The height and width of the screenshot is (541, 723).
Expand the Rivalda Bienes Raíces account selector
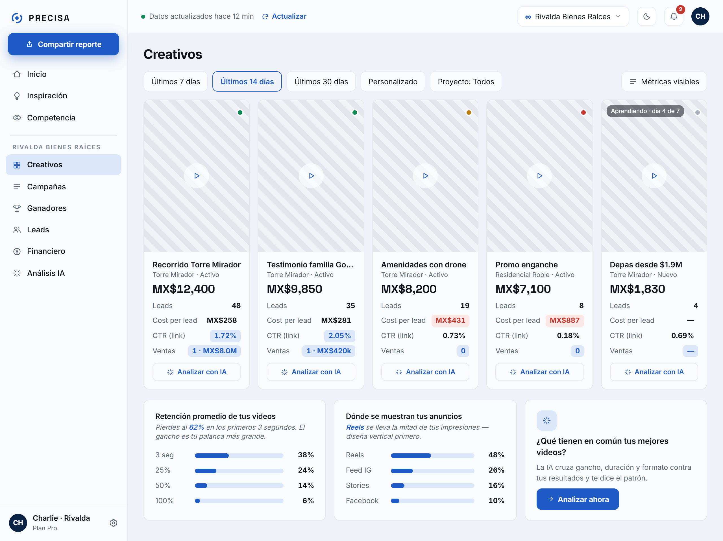point(573,16)
